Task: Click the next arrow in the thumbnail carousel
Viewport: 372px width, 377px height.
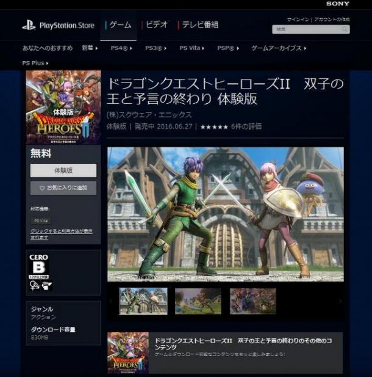Action: point(340,301)
